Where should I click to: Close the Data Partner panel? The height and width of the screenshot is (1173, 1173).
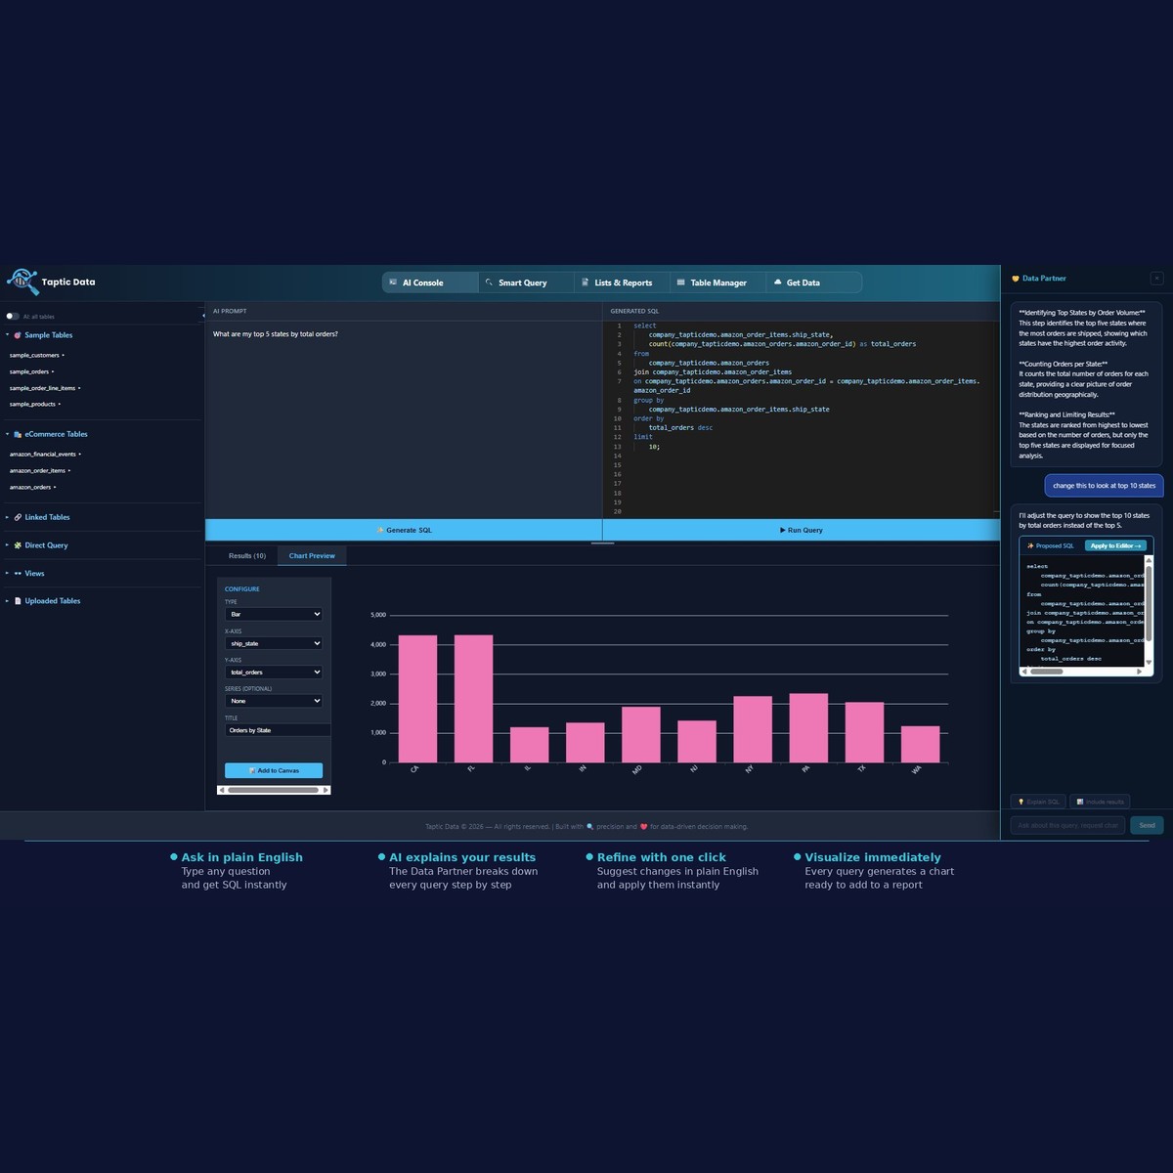1156,279
